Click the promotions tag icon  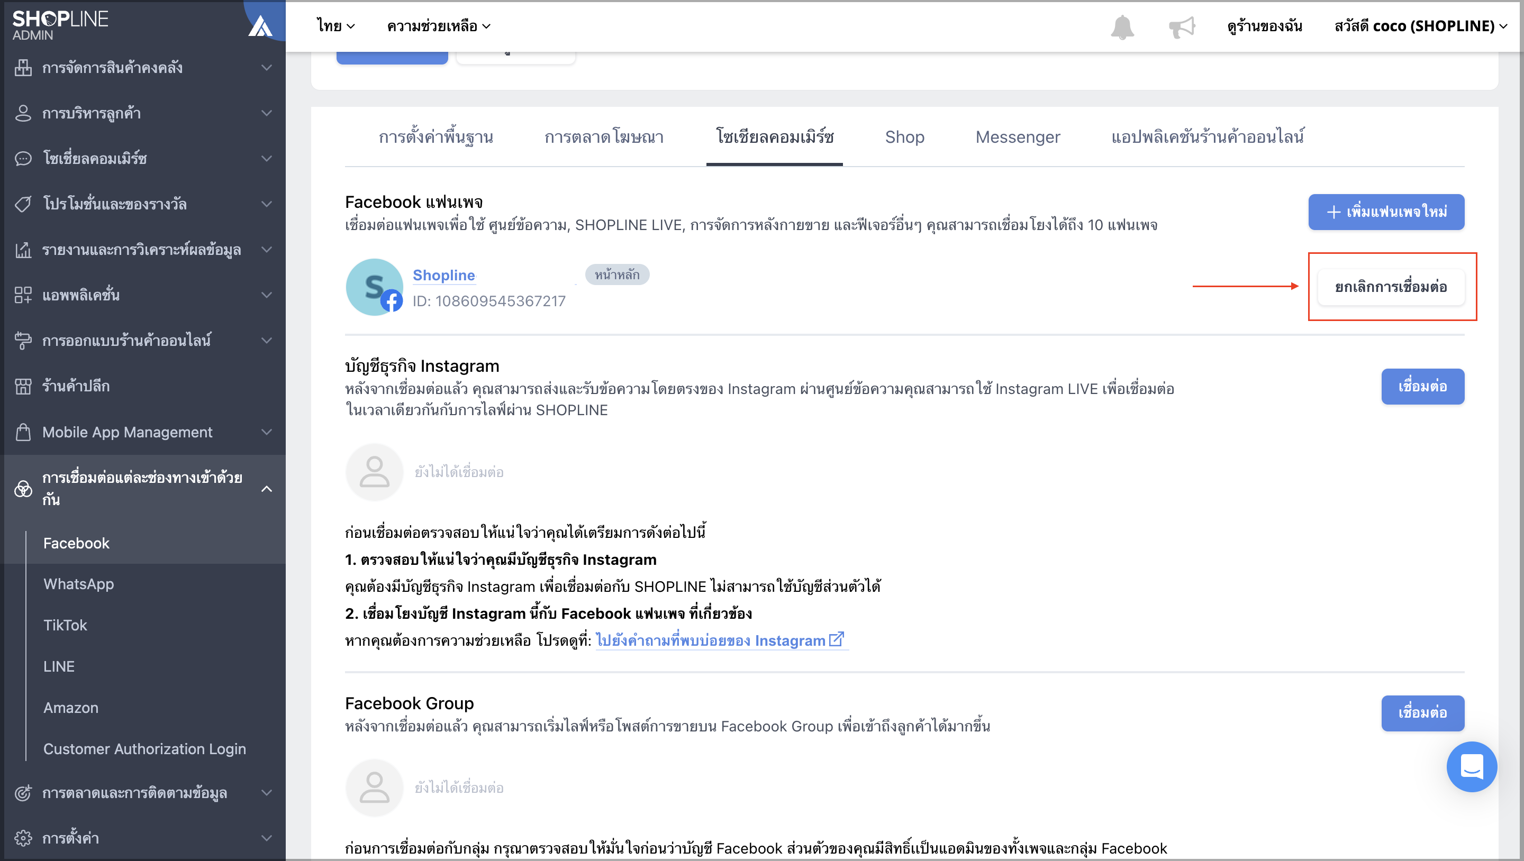coord(23,204)
